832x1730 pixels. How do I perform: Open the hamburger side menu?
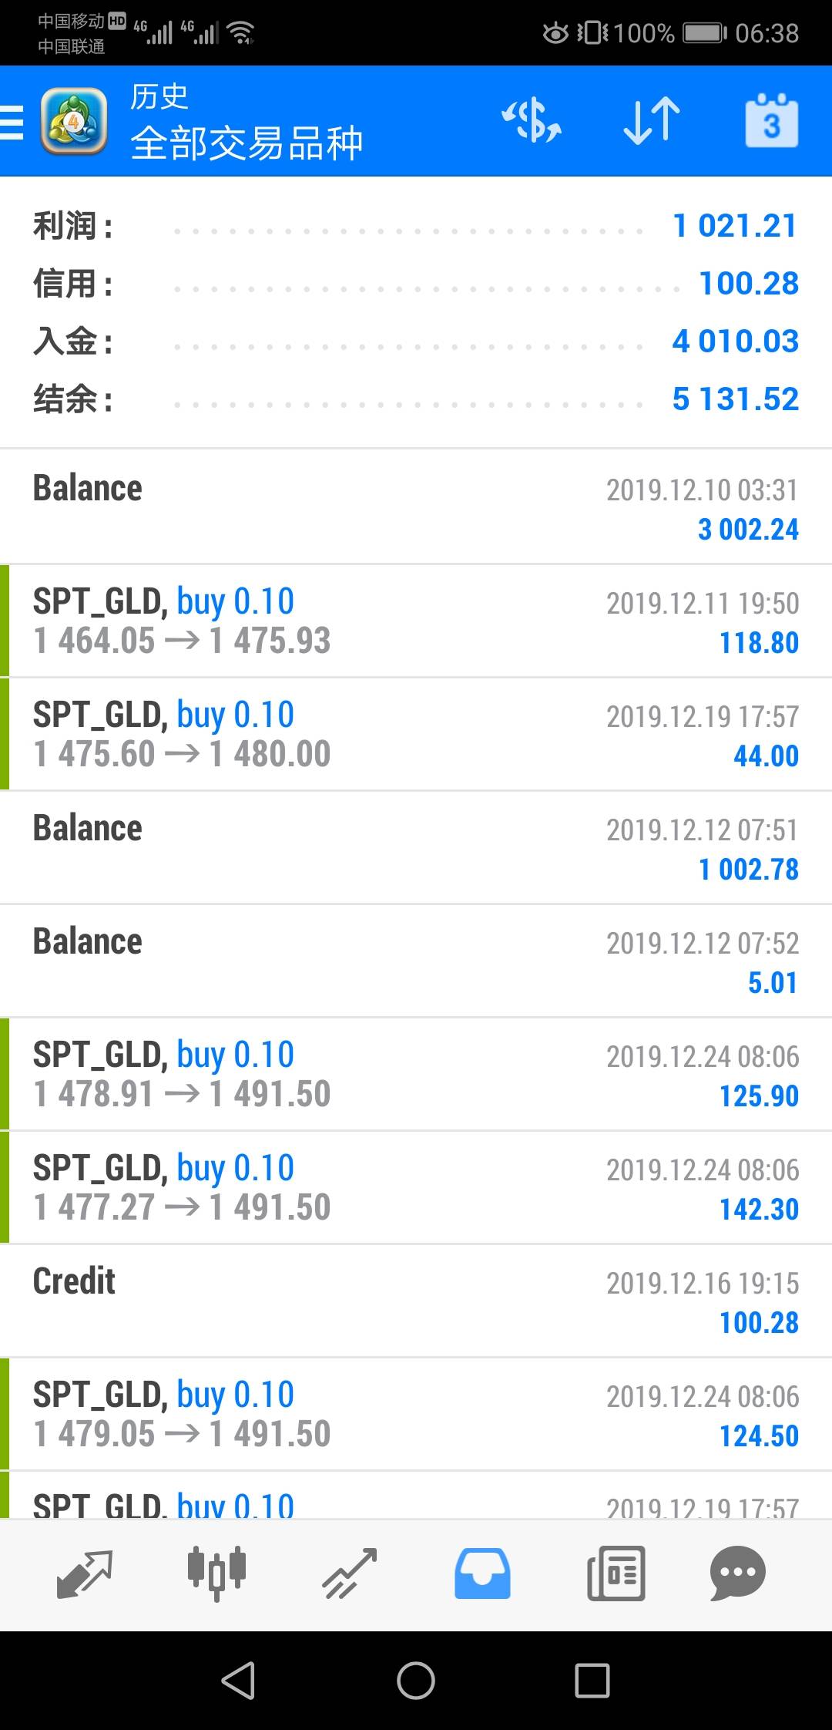coord(12,122)
